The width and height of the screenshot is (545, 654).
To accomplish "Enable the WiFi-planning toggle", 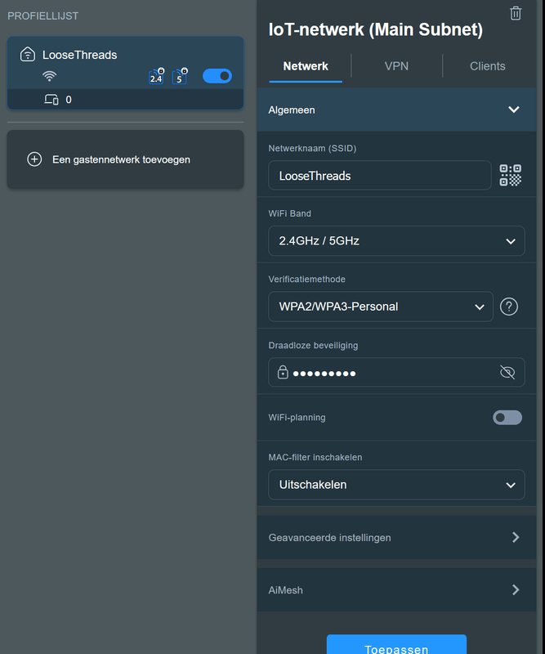I will [x=507, y=417].
